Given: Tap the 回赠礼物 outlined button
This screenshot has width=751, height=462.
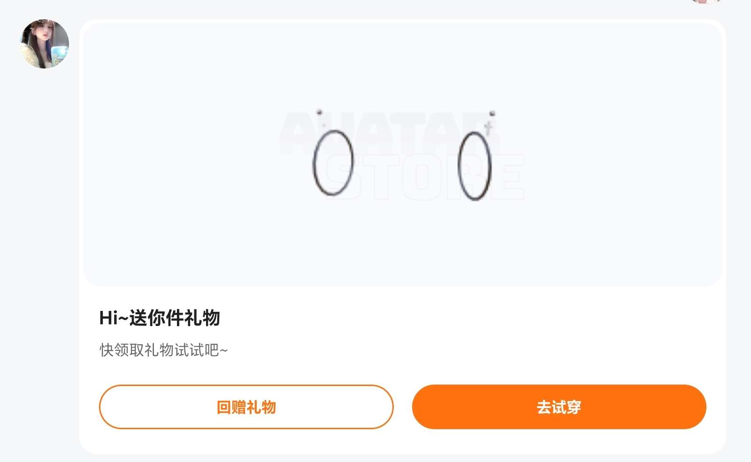Looking at the screenshot, I should [x=246, y=407].
